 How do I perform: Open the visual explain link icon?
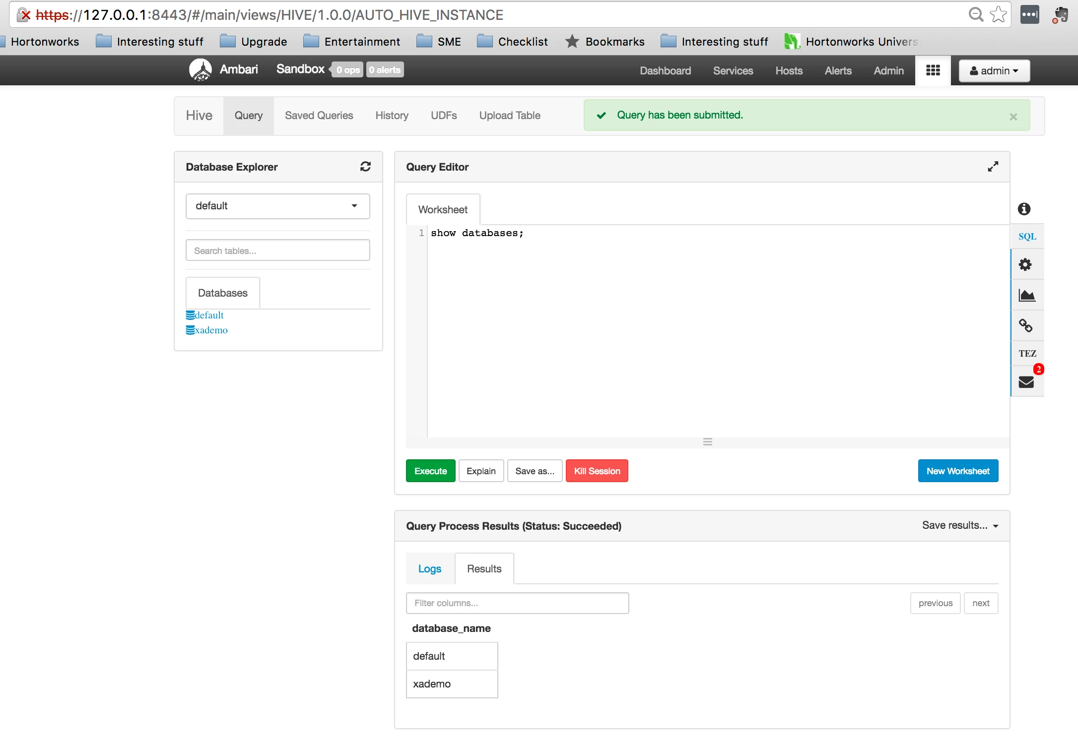1025,325
